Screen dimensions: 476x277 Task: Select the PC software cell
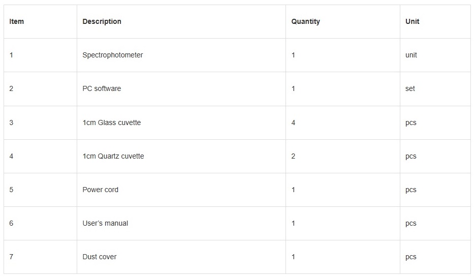102,88
